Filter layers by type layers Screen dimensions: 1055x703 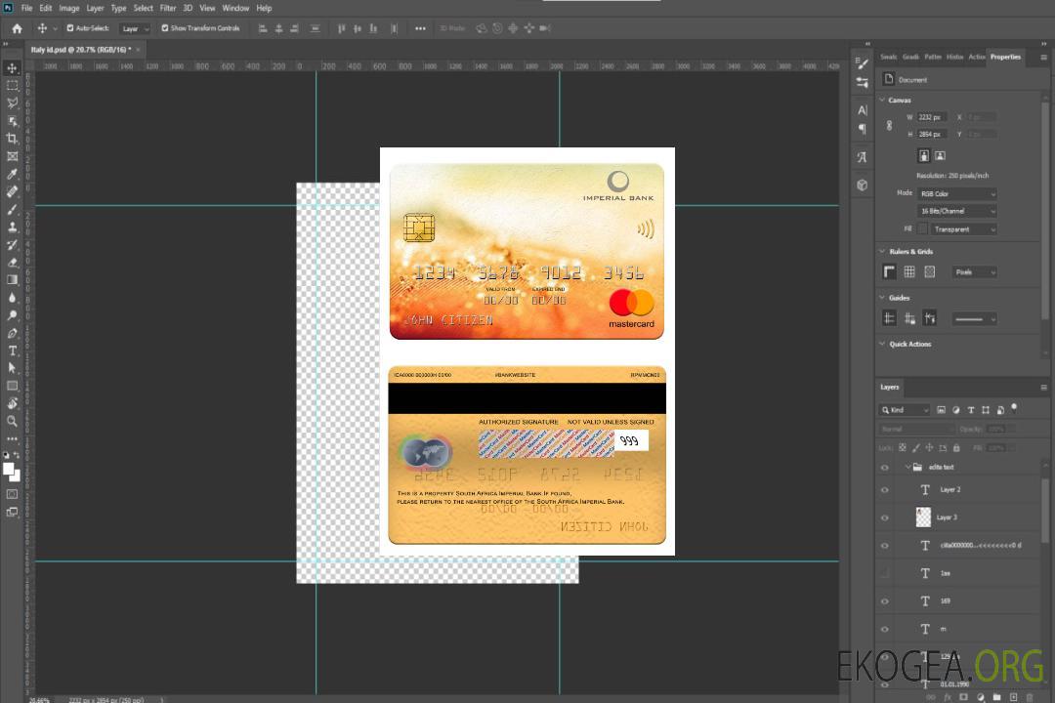[x=971, y=410]
